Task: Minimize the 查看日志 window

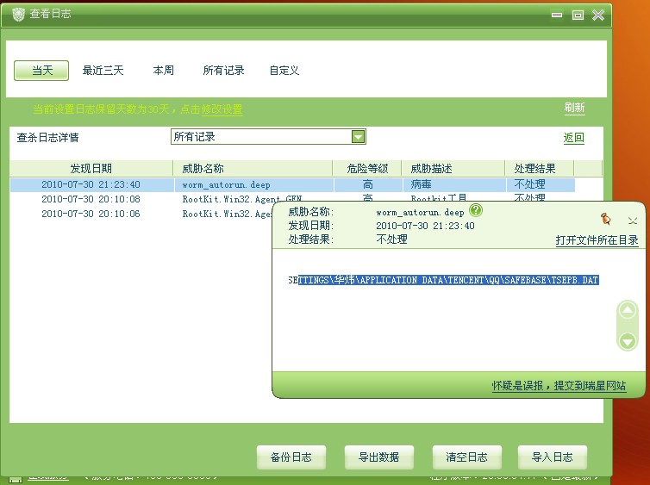Action: [557, 16]
